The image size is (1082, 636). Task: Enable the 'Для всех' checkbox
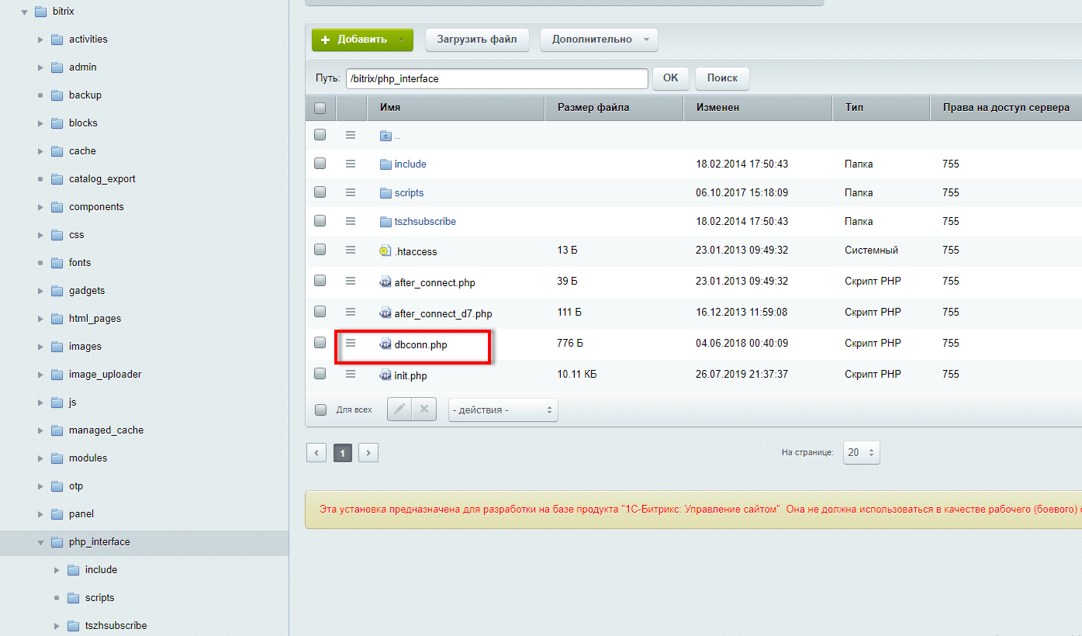click(x=320, y=410)
